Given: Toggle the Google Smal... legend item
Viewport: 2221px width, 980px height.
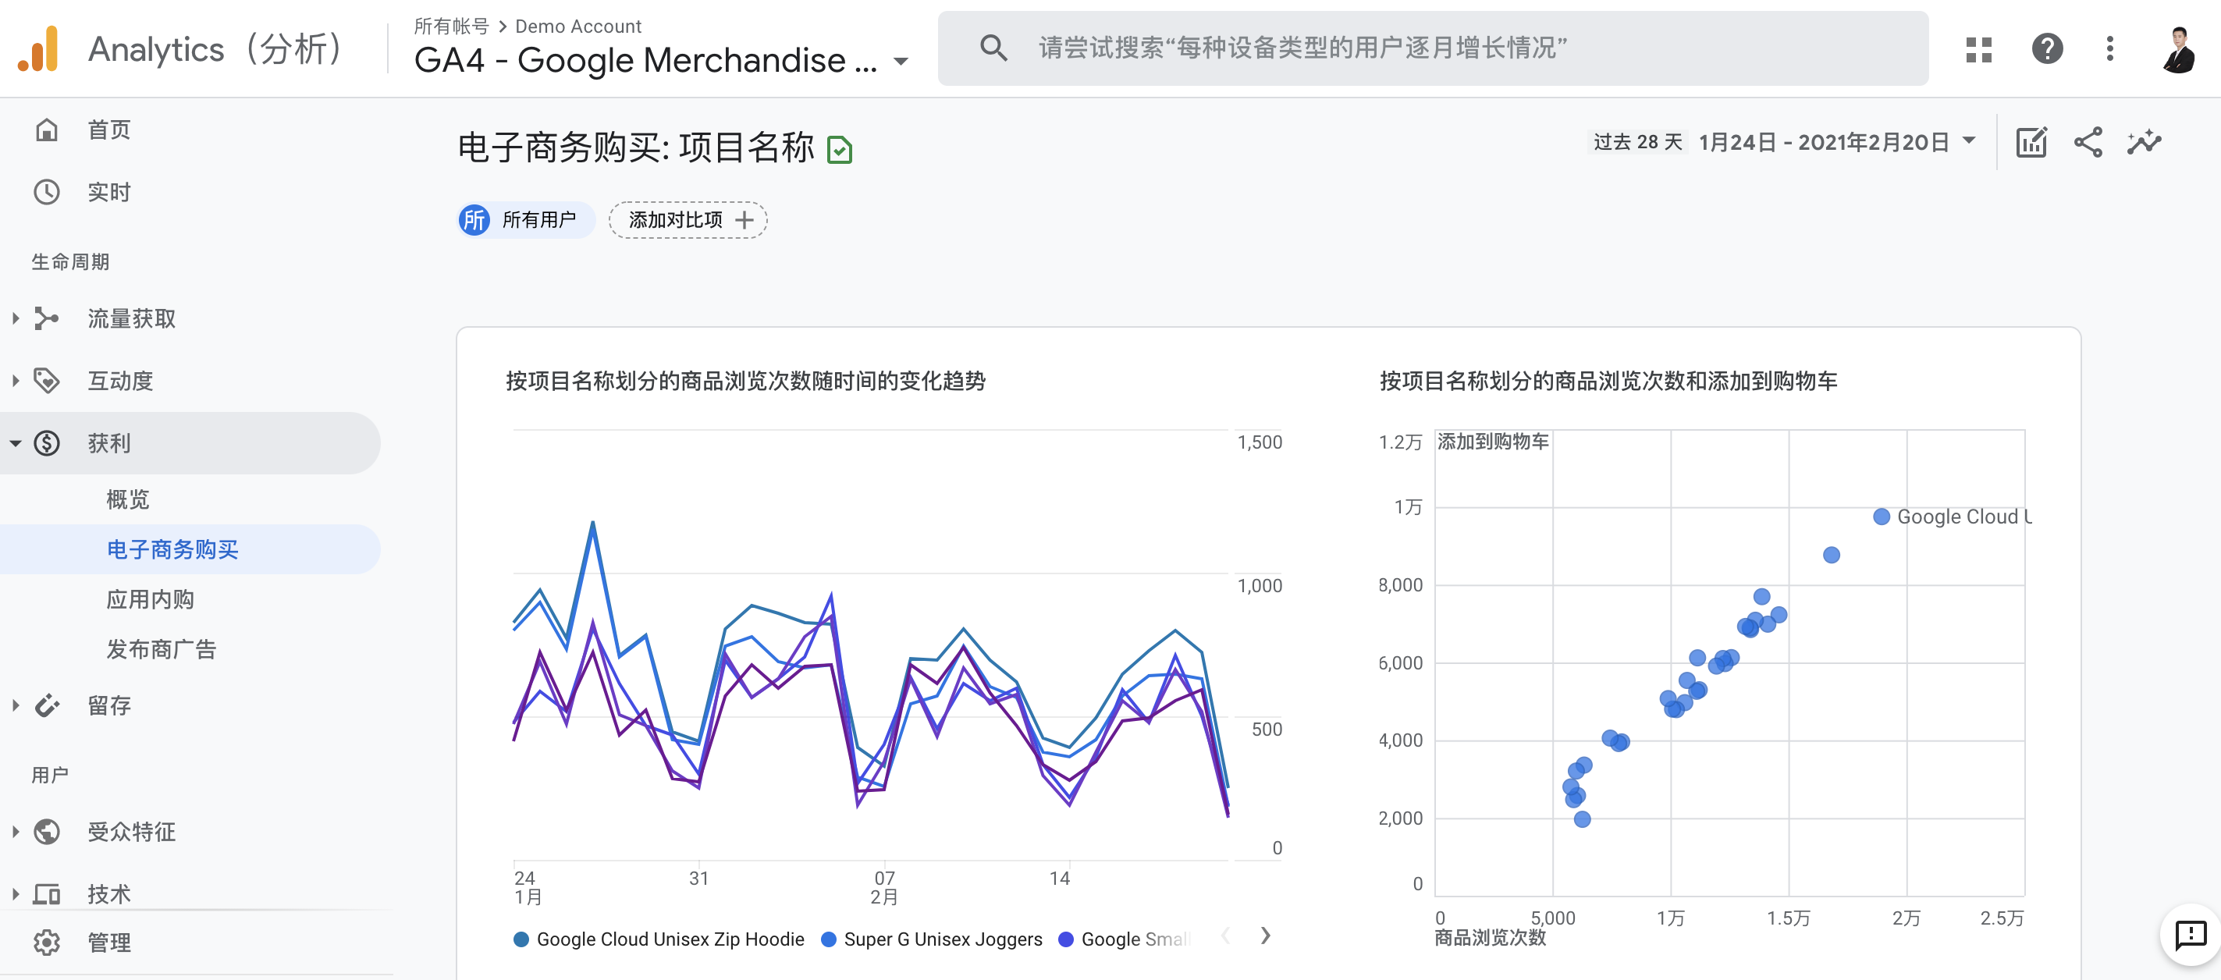Looking at the screenshot, I should (x=1125, y=939).
